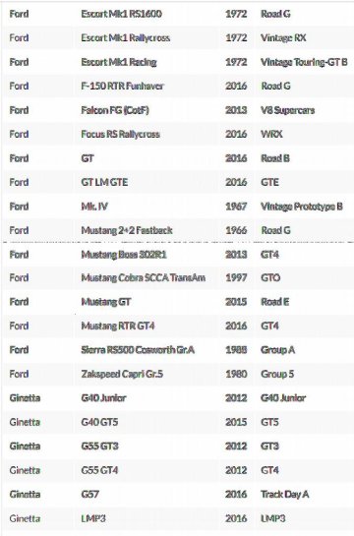Click the V8 Supercars class cell
Image resolution: width=354 pixels, height=536 pixels.
click(x=287, y=110)
